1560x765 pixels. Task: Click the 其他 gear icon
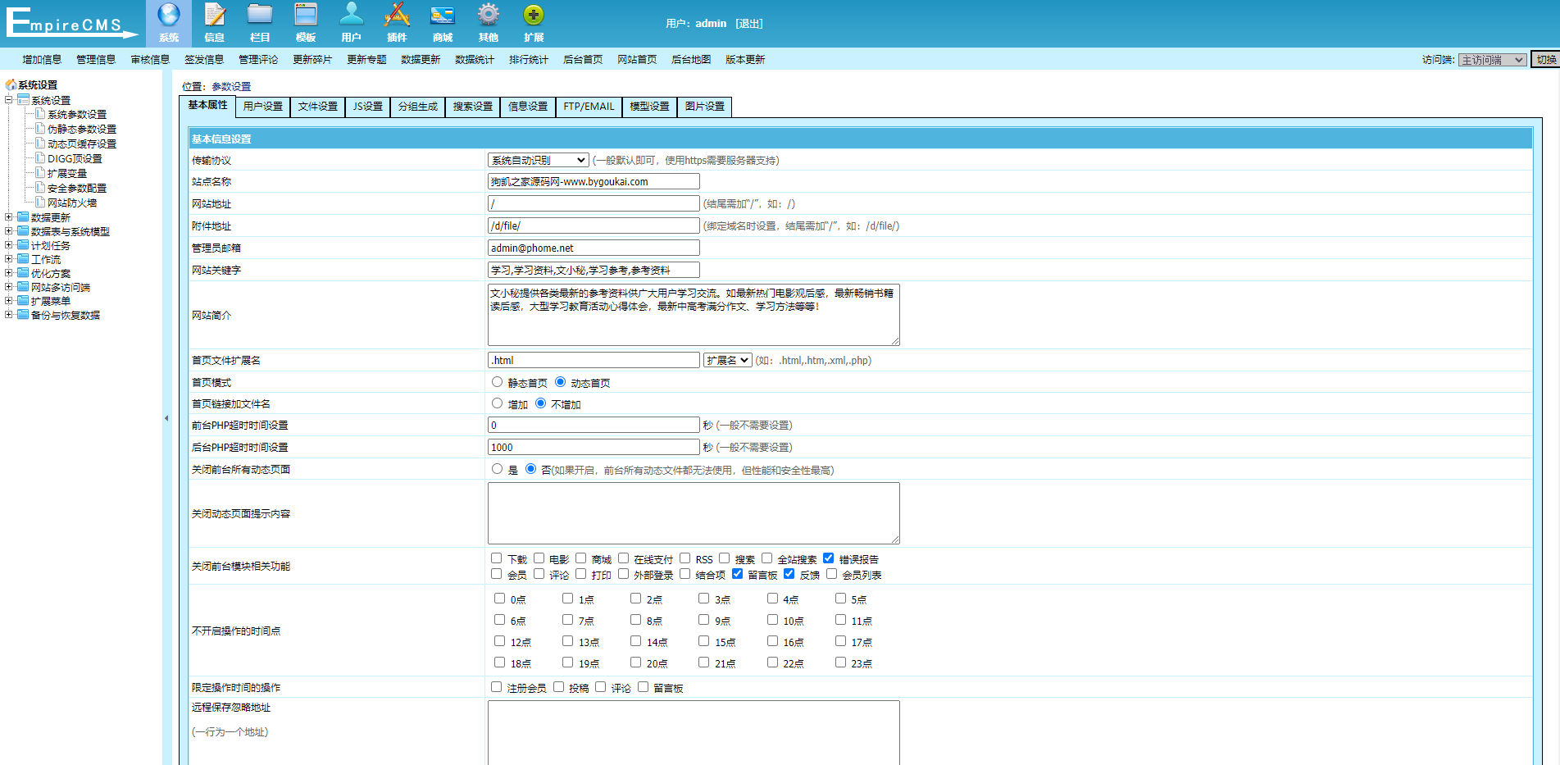489,16
